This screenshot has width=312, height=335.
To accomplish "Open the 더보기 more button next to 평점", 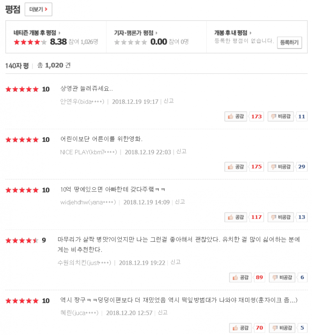I will (x=38, y=10).
